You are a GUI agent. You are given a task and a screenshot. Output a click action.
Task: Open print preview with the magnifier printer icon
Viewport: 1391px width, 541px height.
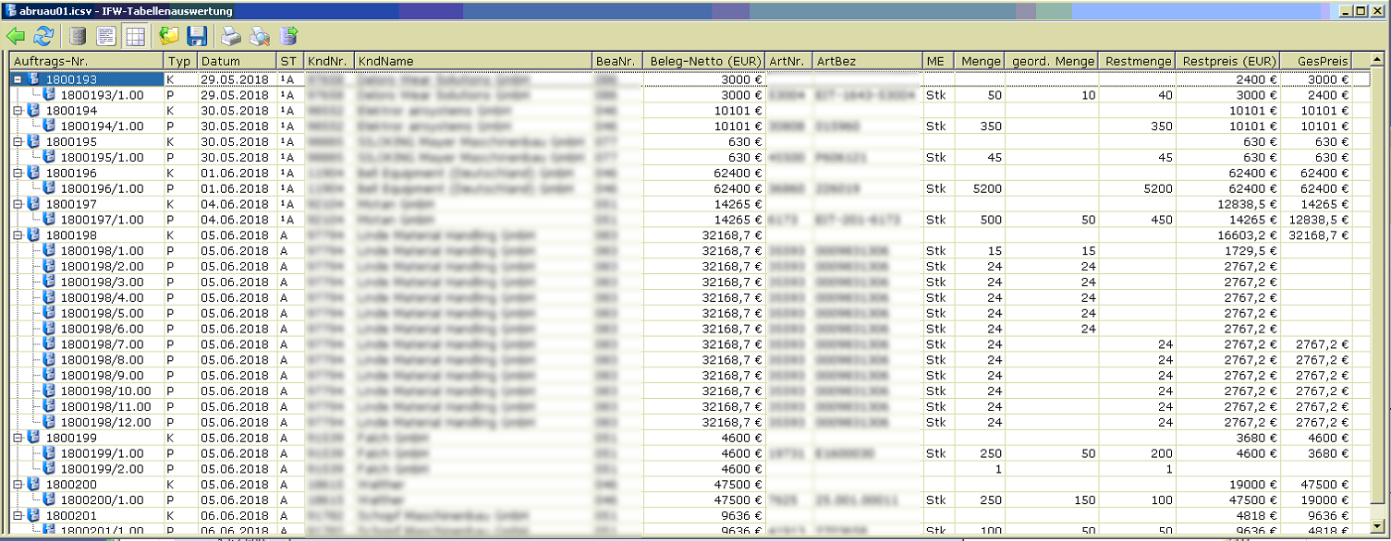pyautogui.click(x=260, y=36)
